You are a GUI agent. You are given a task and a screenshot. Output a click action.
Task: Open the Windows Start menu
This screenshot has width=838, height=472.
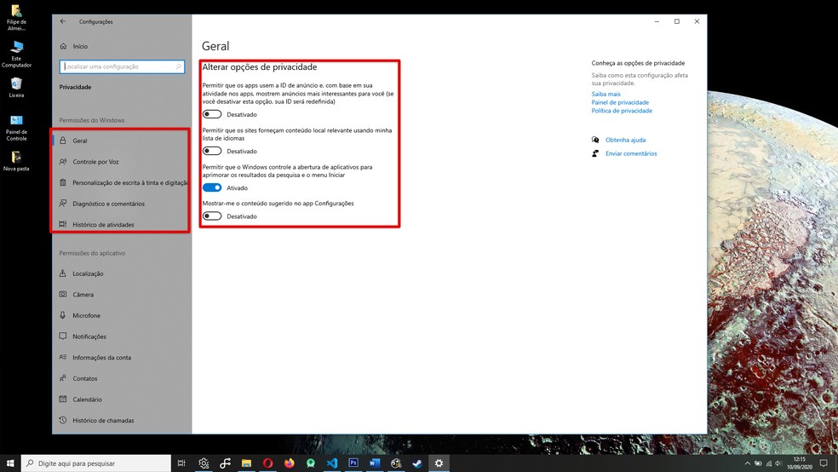(10, 463)
